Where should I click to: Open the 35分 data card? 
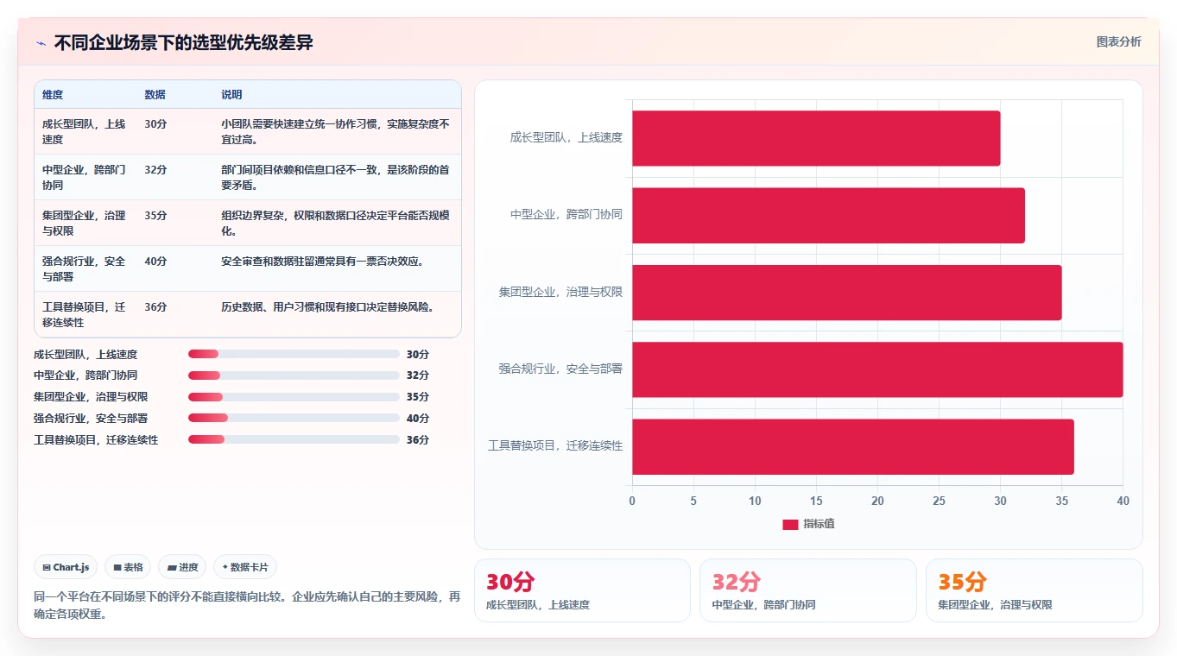(1034, 590)
